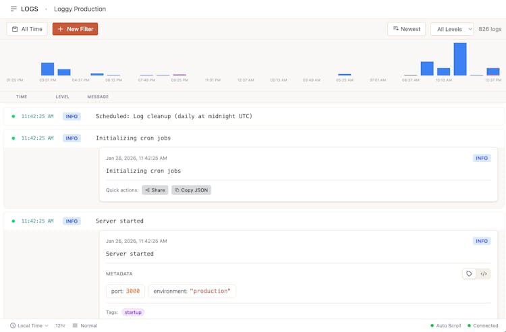
Task: Switch metadata to raw code view icon
Action: pos(484,274)
